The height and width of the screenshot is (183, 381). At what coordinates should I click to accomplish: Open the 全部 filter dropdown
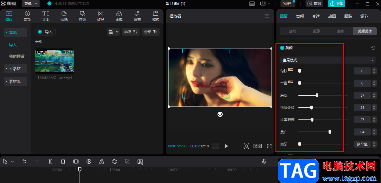coord(151,32)
